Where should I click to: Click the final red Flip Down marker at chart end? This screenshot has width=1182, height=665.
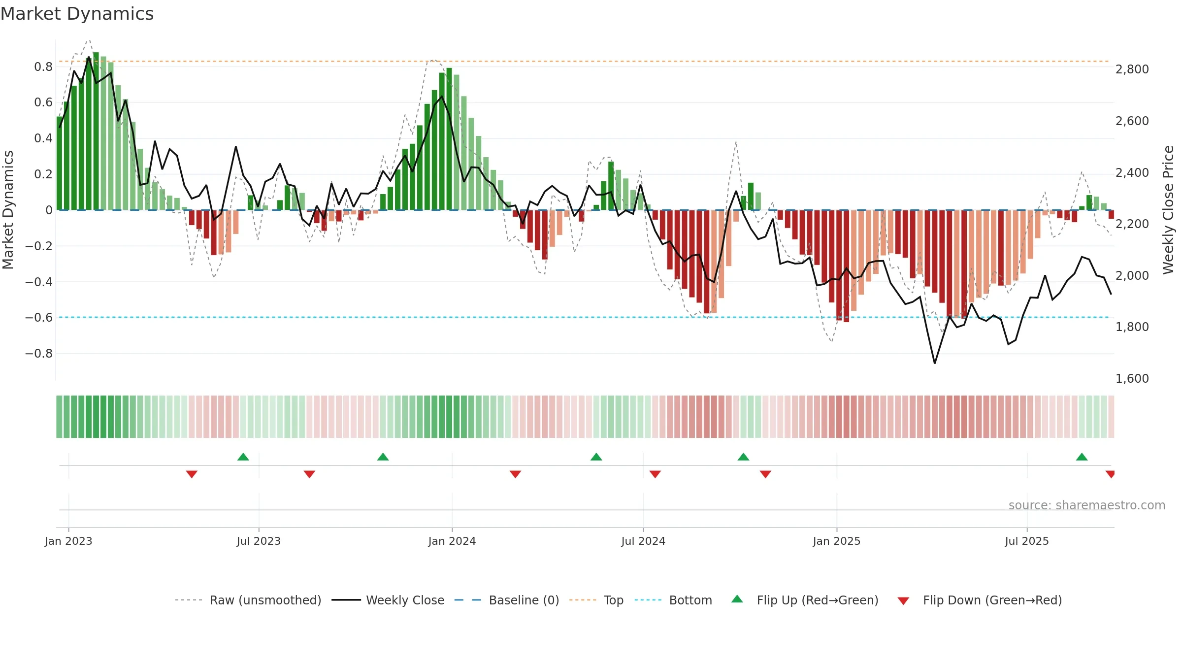[x=1110, y=474]
